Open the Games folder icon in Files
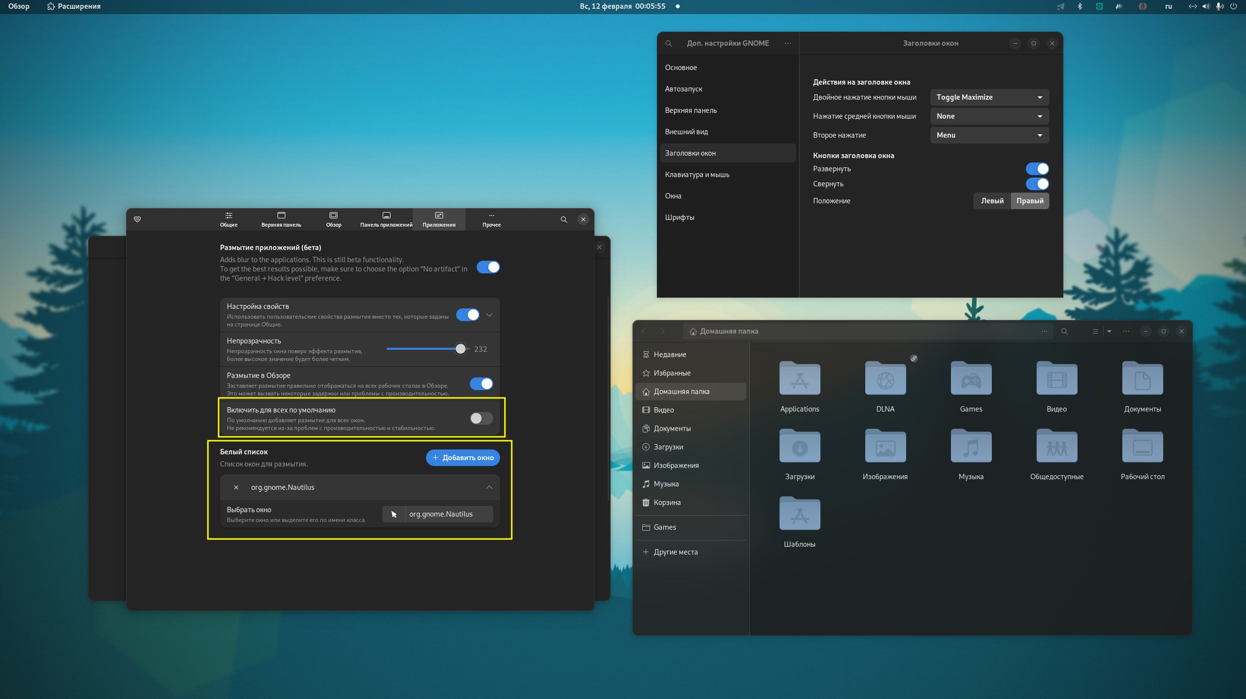The height and width of the screenshot is (699, 1246). 971,379
